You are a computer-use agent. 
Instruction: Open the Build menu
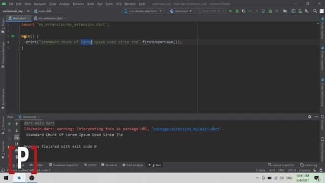[90, 4]
